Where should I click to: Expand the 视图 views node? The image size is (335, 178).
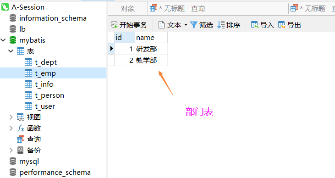11,117
